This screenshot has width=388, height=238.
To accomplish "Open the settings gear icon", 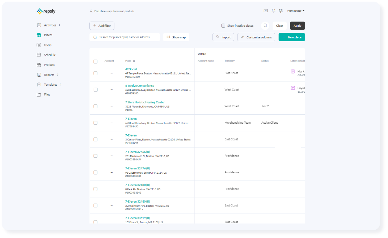I will pyautogui.click(x=281, y=11).
